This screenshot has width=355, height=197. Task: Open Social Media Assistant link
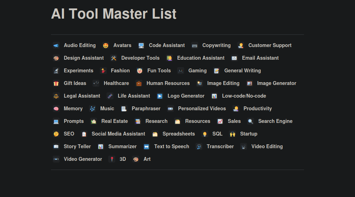click(118, 134)
